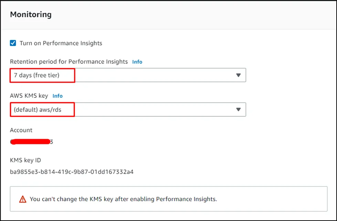The image size is (337, 221).
Task: Click the "You can't change the KMS key" warning text
Action: pos(123,199)
